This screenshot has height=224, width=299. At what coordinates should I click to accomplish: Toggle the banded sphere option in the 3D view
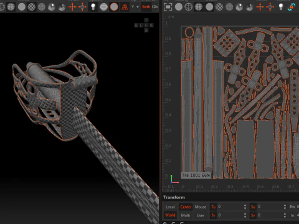coord(103,7)
